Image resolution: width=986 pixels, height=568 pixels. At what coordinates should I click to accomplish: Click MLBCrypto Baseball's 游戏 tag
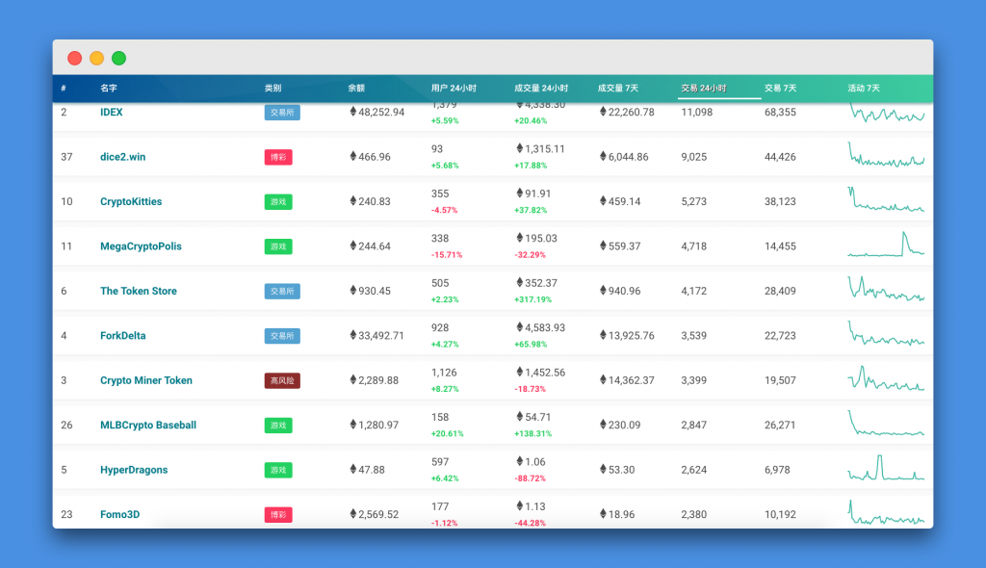click(x=278, y=425)
